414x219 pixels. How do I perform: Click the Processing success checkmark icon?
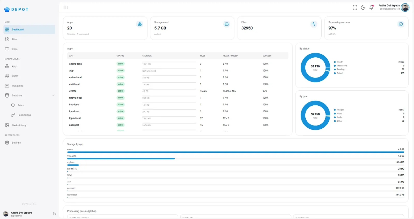pyautogui.click(x=401, y=24)
